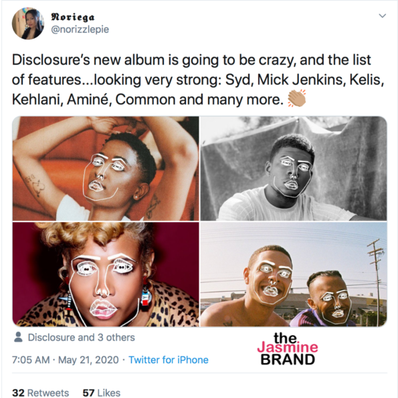View the 32 Retweets list
Viewport: 398px width, 398px height.
[41, 393]
